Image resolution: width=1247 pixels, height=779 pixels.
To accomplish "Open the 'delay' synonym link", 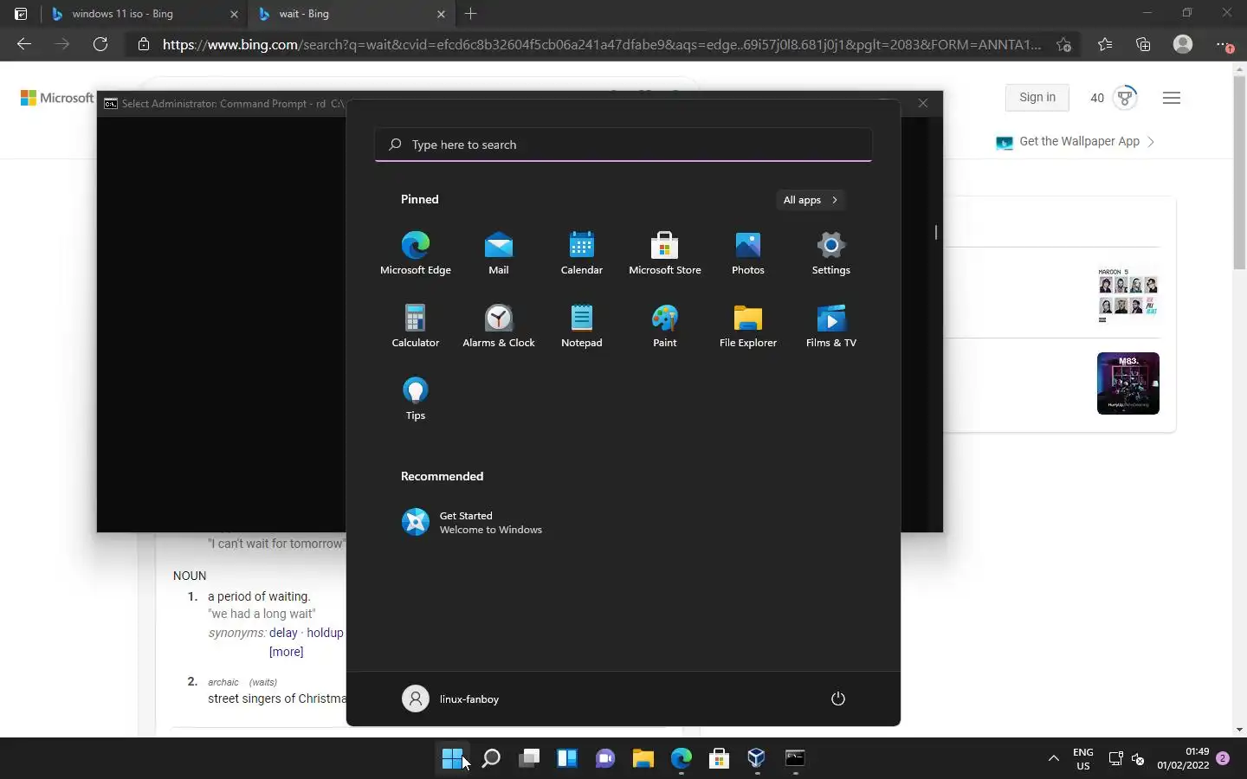I will tap(283, 633).
